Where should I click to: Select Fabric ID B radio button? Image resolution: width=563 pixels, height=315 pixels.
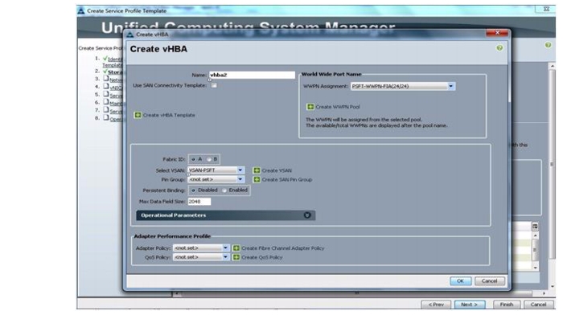point(209,159)
